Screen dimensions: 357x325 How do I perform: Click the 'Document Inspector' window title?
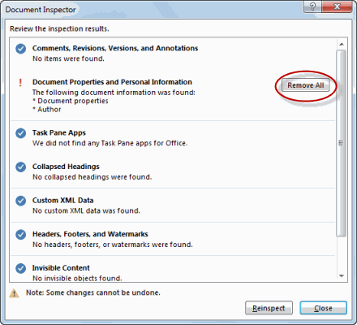pyautogui.click(x=41, y=10)
